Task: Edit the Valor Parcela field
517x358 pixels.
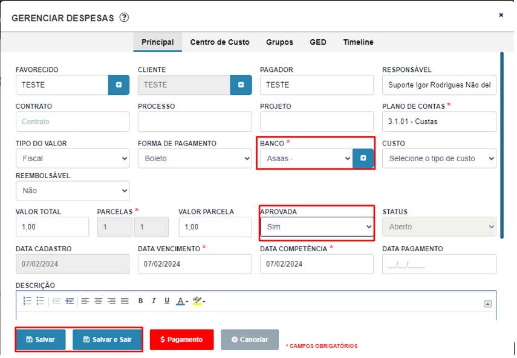Action: (x=215, y=227)
